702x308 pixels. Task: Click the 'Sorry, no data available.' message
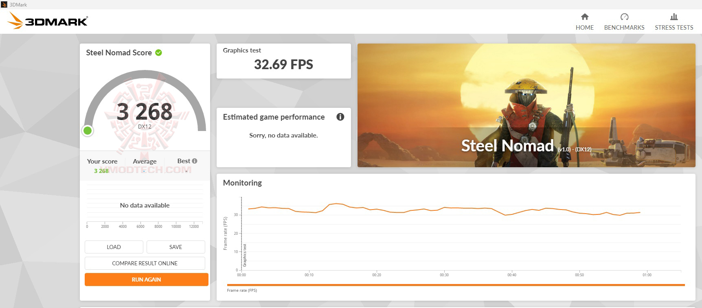pos(283,135)
